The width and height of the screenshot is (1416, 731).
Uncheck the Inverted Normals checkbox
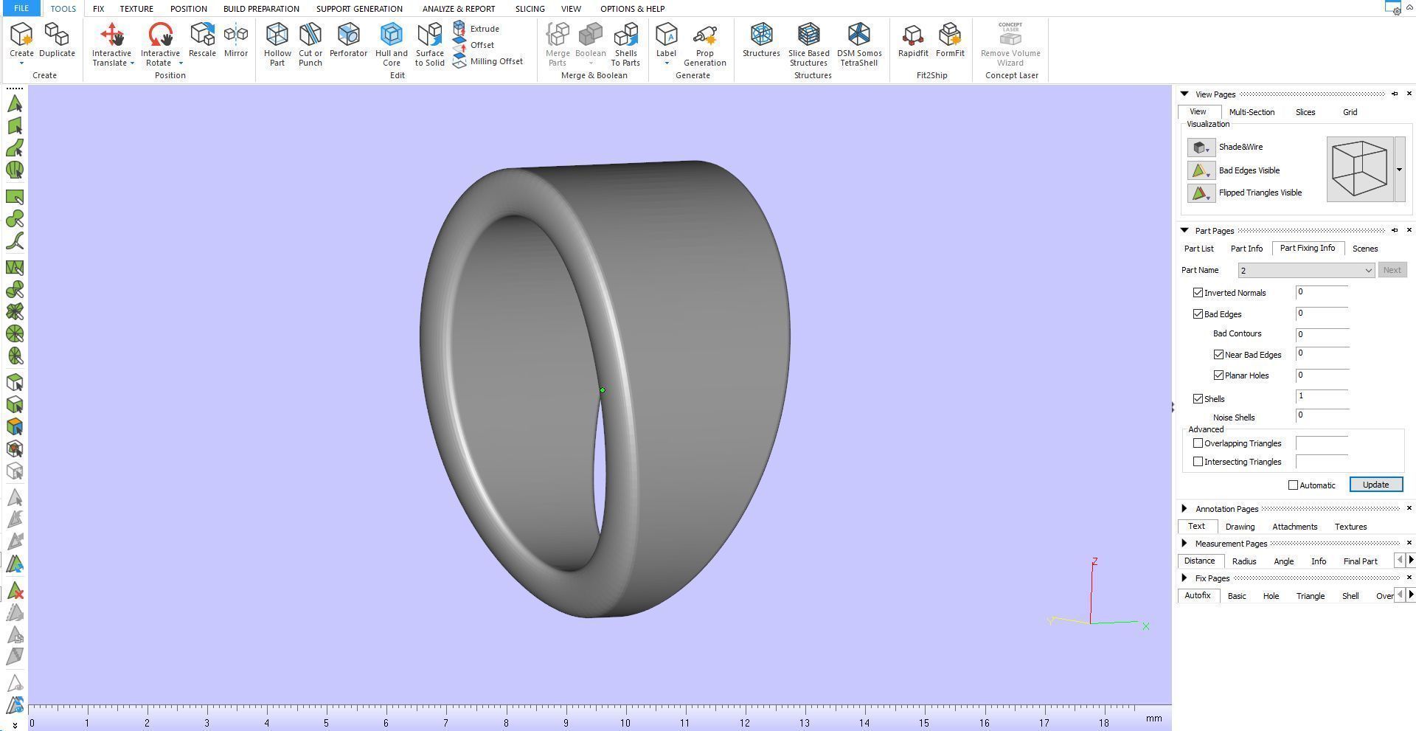click(x=1198, y=293)
